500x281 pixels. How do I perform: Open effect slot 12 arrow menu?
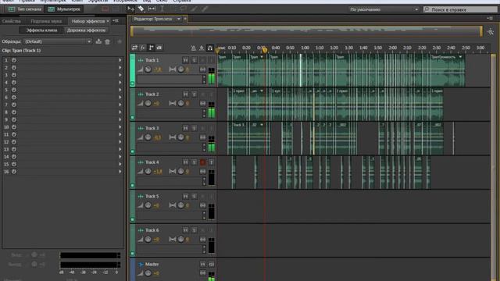pos(120,142)
